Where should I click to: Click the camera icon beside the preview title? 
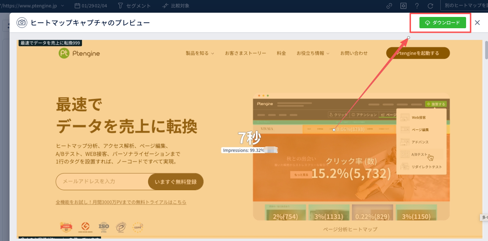22,23
